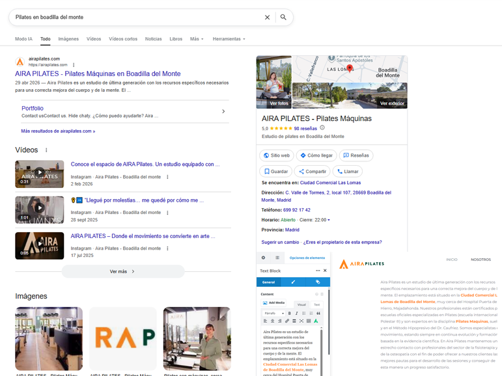Open the gear settings icon in editor panel

click(263, 258)
